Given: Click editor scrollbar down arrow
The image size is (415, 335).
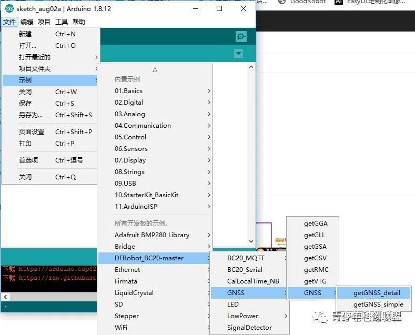Looking at the screenshot, I should click(251, 241).
